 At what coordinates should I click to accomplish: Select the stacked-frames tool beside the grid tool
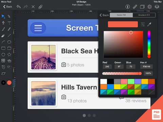click(x=9, y=61)
